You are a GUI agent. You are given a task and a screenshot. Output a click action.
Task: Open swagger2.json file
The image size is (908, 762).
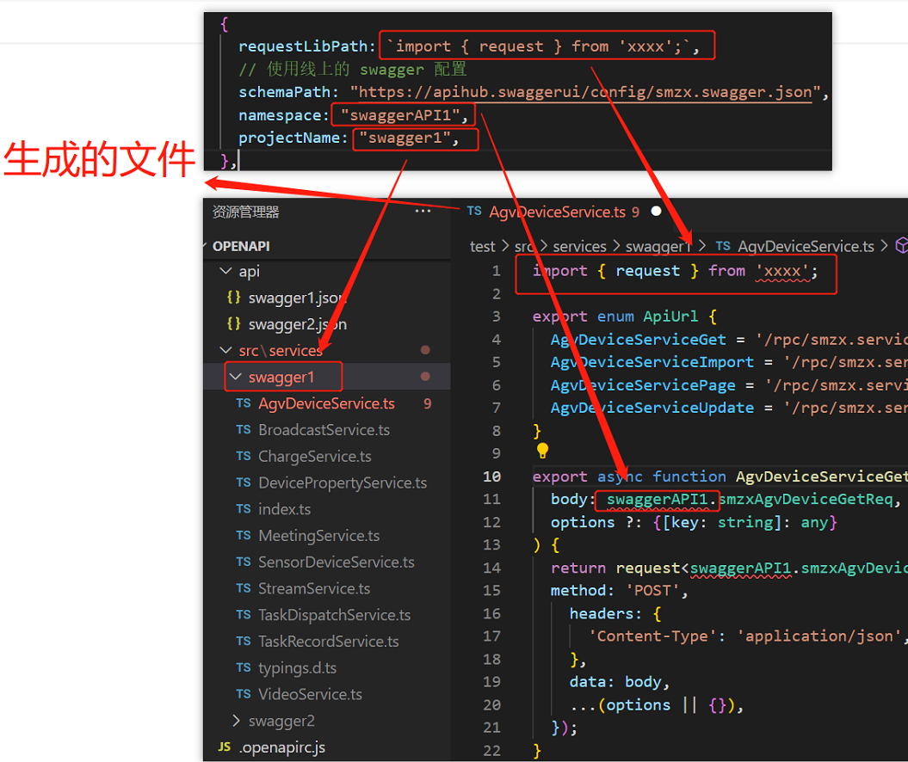298,324
